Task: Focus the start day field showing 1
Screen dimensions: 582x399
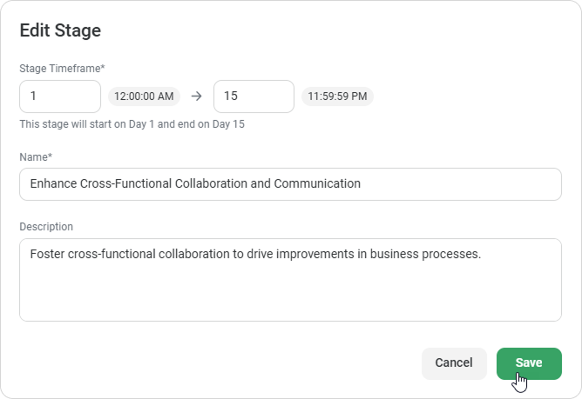Action: tap(60, 96)
